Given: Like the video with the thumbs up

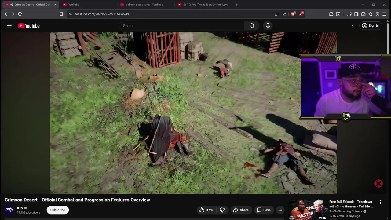Looking at the screenshot, I should pyautogui.click(x=206, y=210).
